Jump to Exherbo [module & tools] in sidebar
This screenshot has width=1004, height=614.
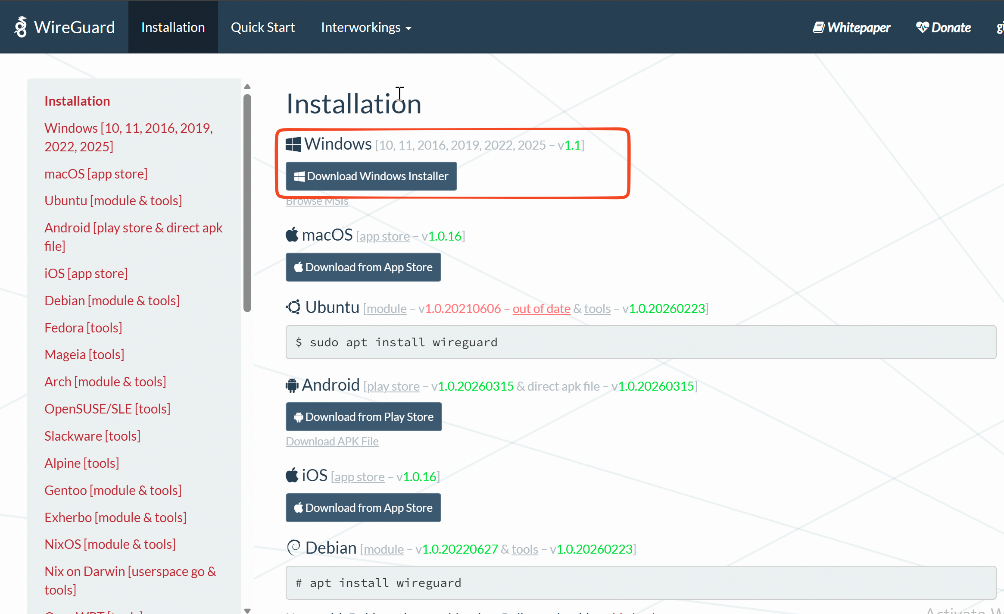[115, 517]
